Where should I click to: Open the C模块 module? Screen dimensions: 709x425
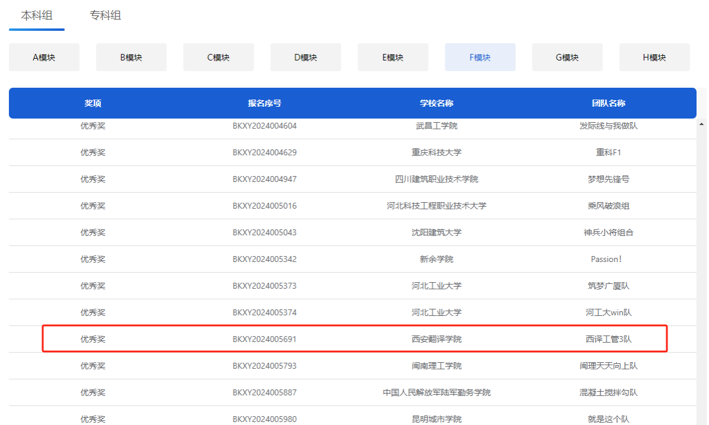219,57
